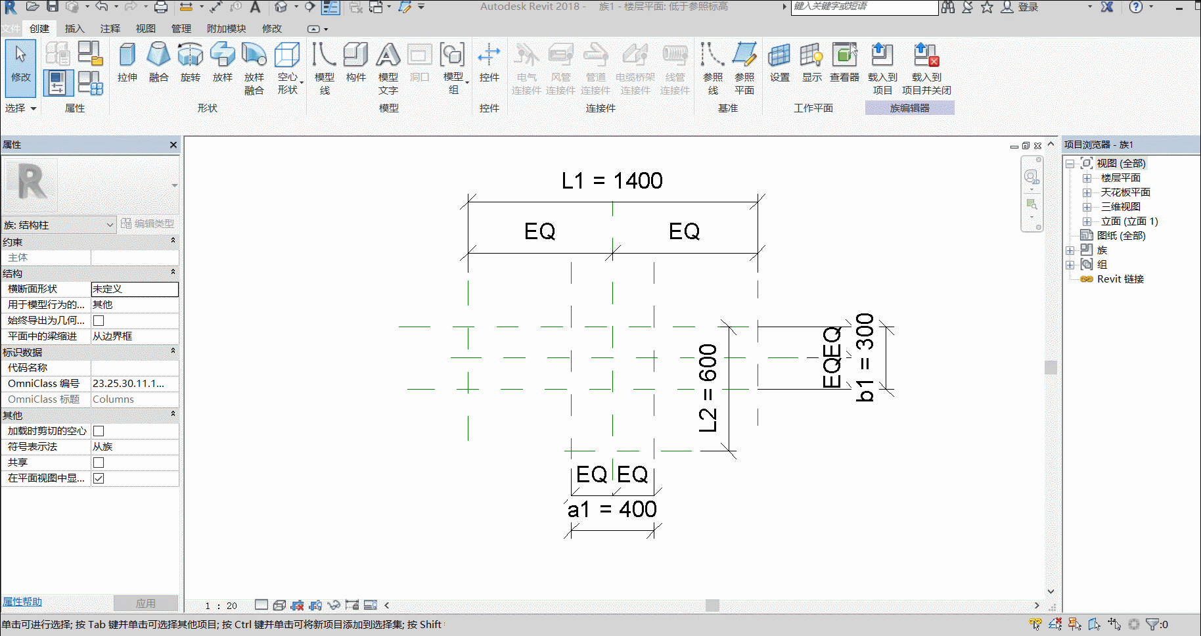The height and width of the screenshot is (636, 1201).
Task: Click the 应用 (Apply) button
Action: coord(146,603)
